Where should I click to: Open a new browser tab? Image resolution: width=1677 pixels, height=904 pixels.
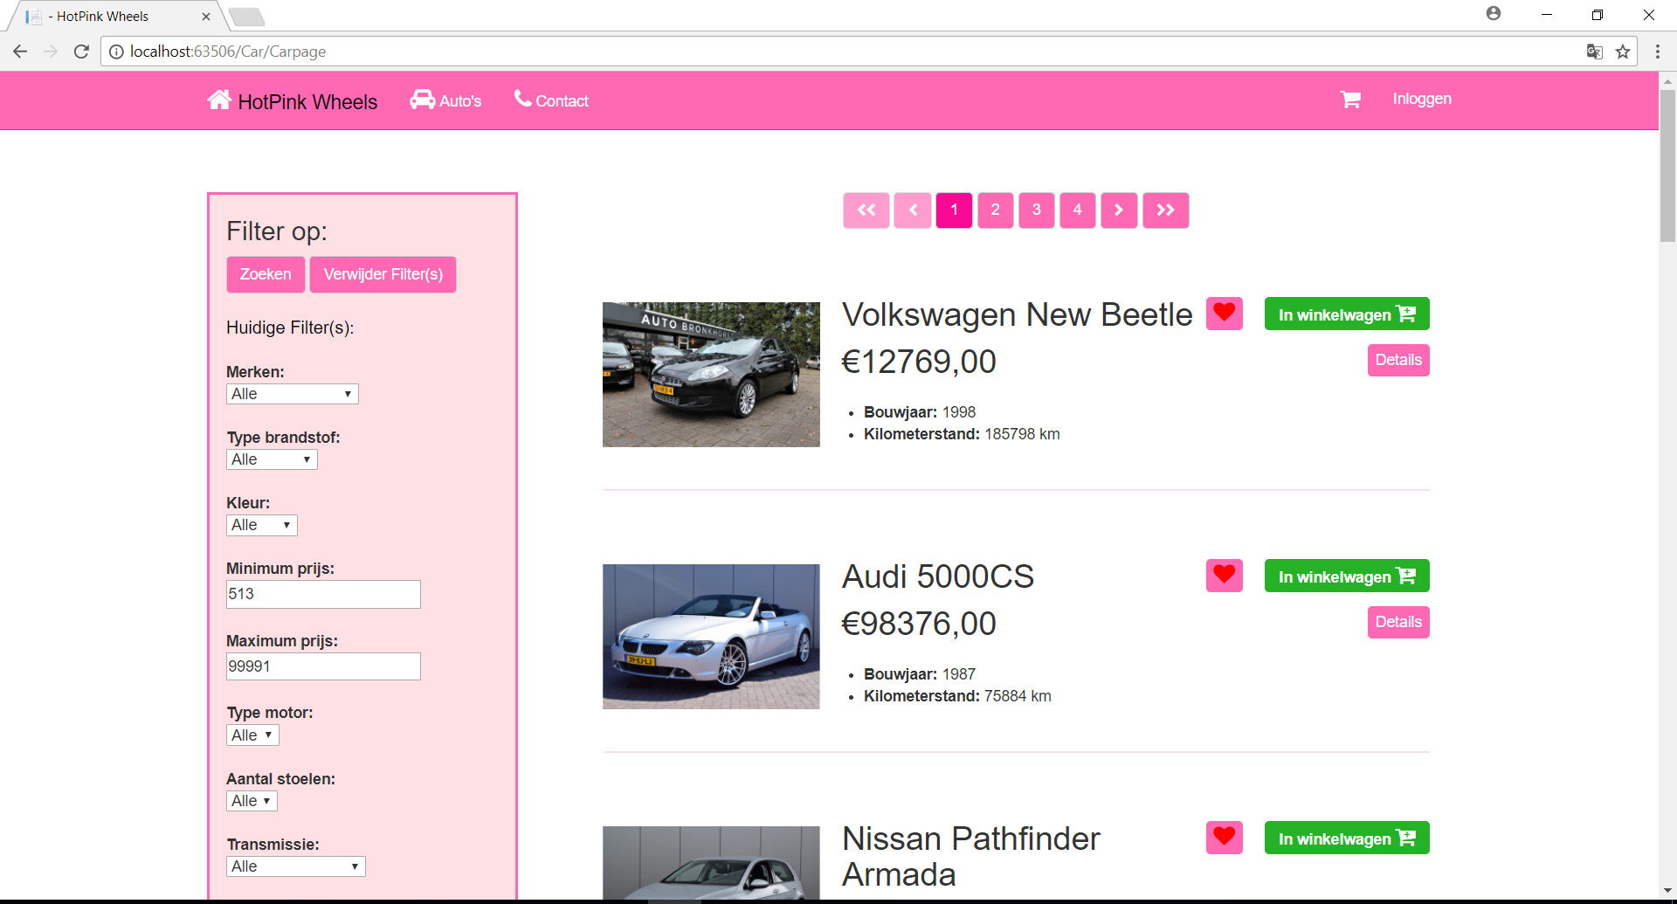coord(246,17)
